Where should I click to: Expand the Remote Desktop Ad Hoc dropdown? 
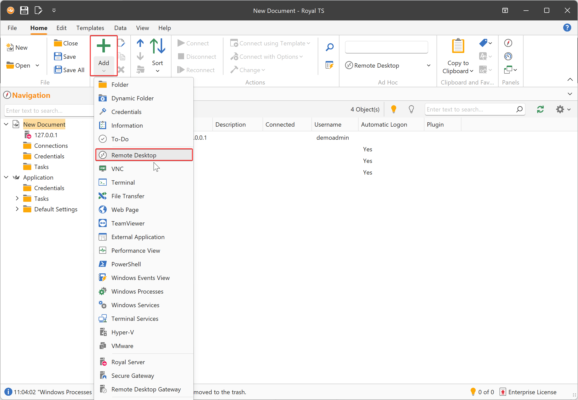(x=429, y=65)
